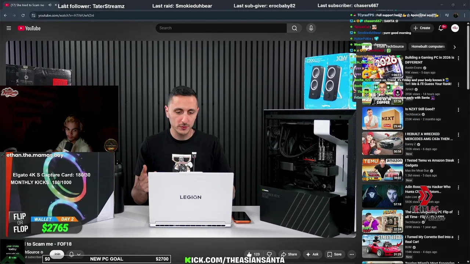Visit the "Max the Meat Guy" channel name
The width and height of the screenshot is (470, 264).
coord(417,170)
